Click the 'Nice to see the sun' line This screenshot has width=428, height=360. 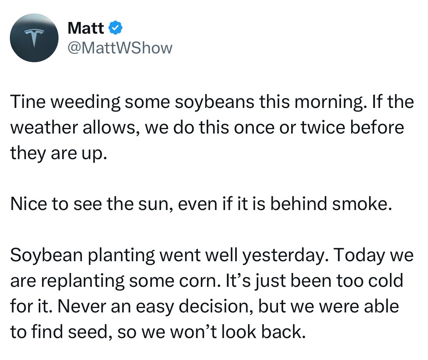(x=201, y=204)
